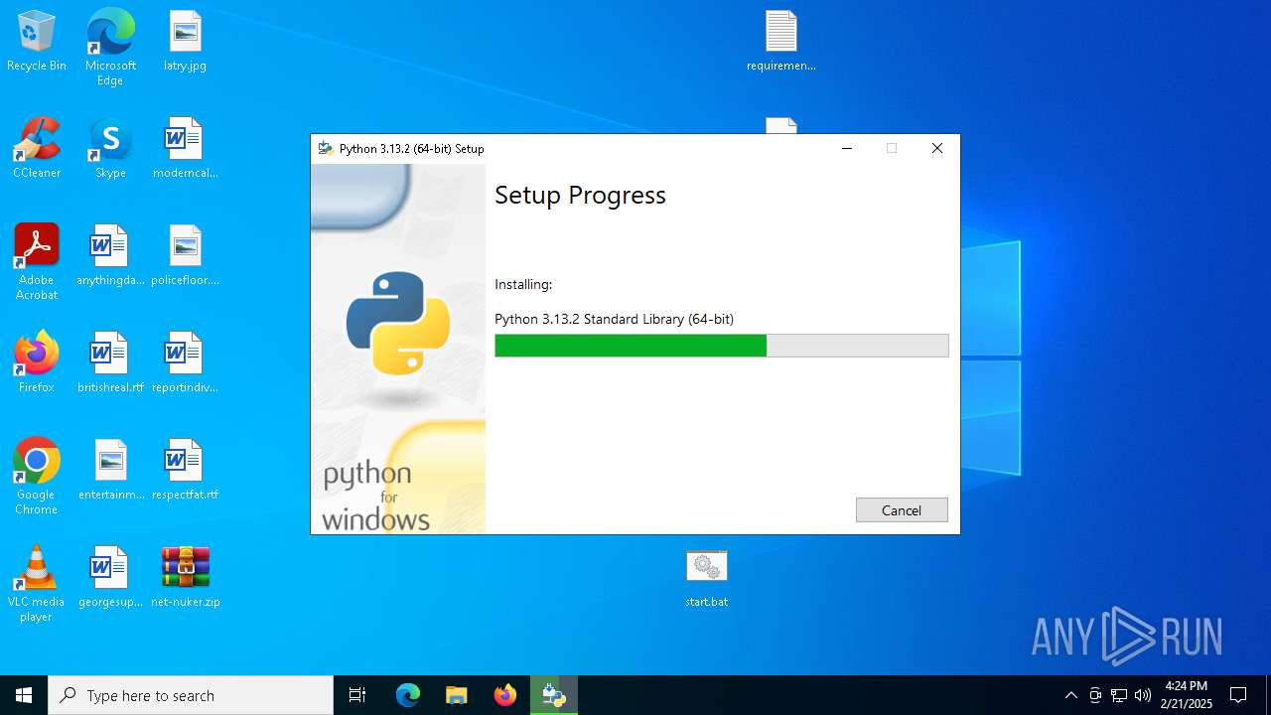Click the Python installer taskbar button
The height and width of the screenshot is (715, 1271).
(x=554, y=695)
